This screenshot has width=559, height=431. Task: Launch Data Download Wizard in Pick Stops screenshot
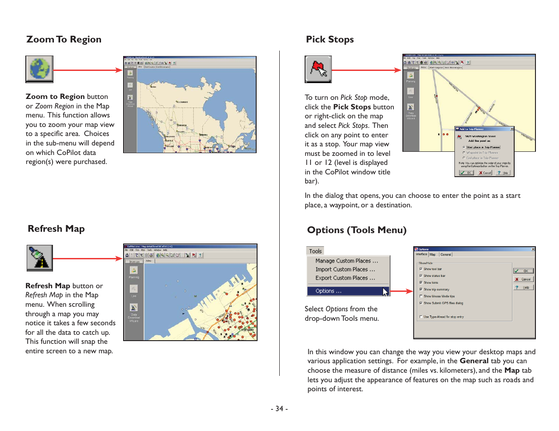[x=411, y=112]
